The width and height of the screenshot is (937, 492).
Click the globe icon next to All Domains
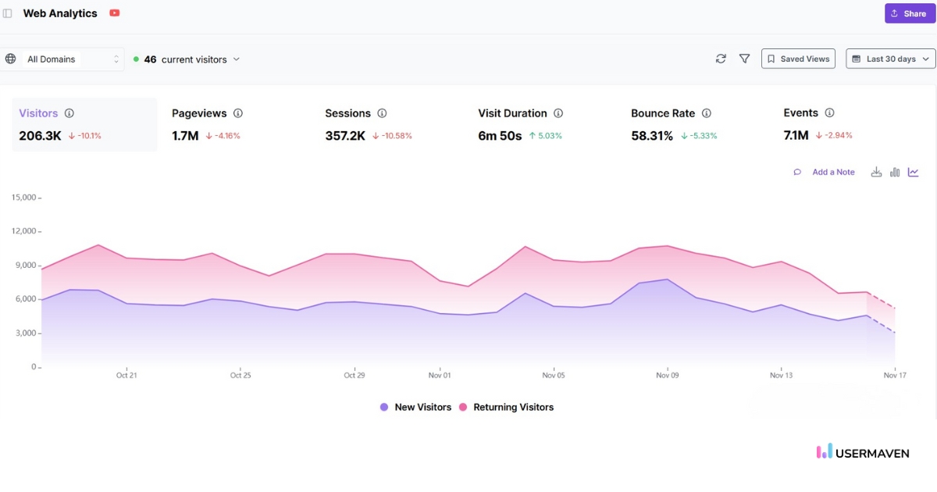(x=11, y=59)
